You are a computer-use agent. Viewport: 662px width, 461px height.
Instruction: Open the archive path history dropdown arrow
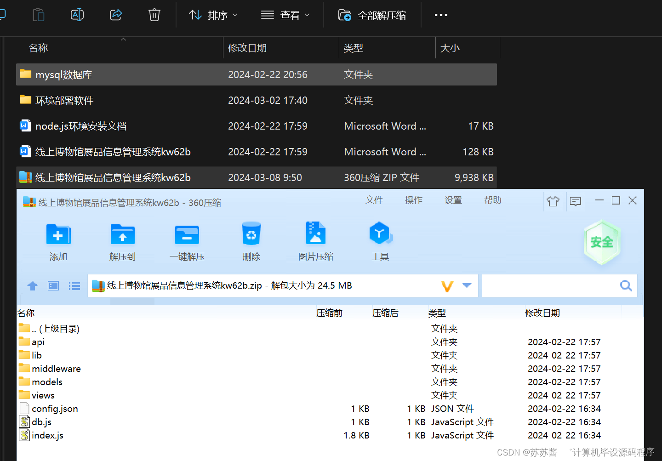pos(467,285)
